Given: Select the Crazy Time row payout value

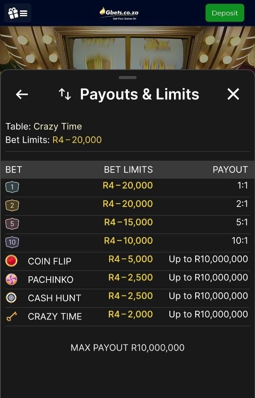Looking at the screenshot, I should (209, 314).
